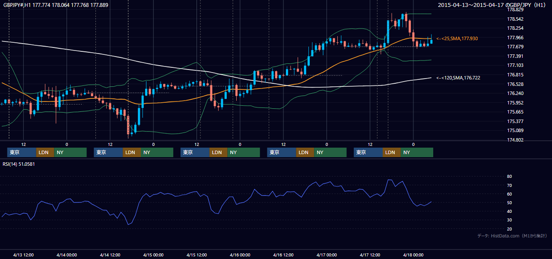Viewport: 552px width, 259px height.
Task: Select the 4/14 00:00 time axis label
Action: tap(67, 255)
